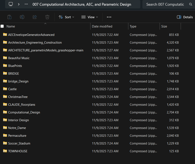The image size is (195, 164).
Task: Click the Rename icon in toolbar
Action: (22, 17)
